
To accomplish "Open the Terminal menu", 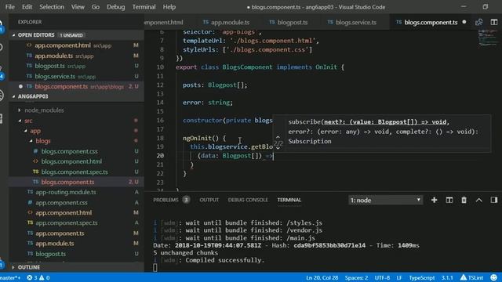I will tap(144, 7).
